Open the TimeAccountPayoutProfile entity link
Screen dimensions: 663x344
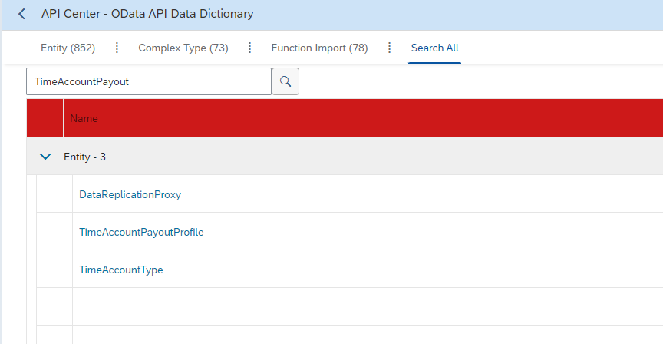pyautogui.click(x=142, y=232)
